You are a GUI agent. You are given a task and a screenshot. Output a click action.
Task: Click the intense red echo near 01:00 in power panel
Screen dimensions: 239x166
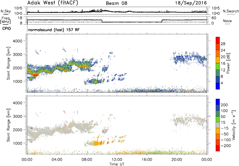tap(35, 75)
